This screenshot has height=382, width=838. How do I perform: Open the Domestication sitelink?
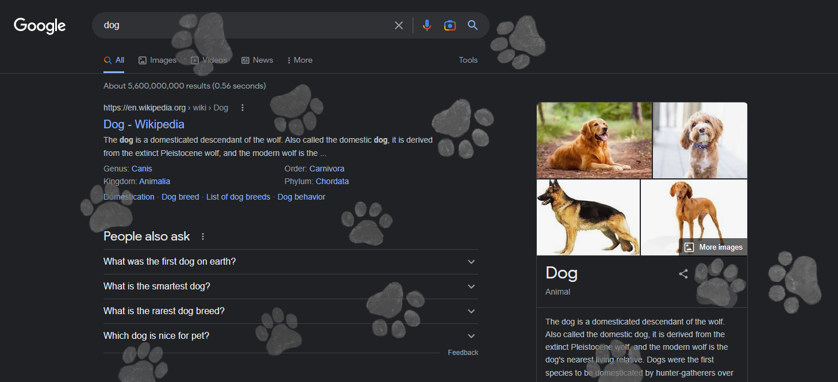pos(129,197)
